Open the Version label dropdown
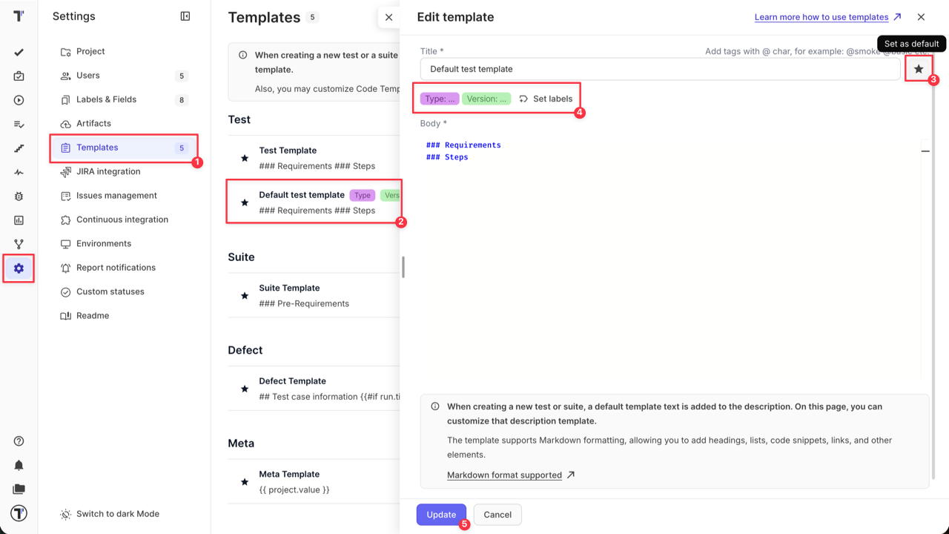Viewport: 949px width, 534px height. [486, 99]
